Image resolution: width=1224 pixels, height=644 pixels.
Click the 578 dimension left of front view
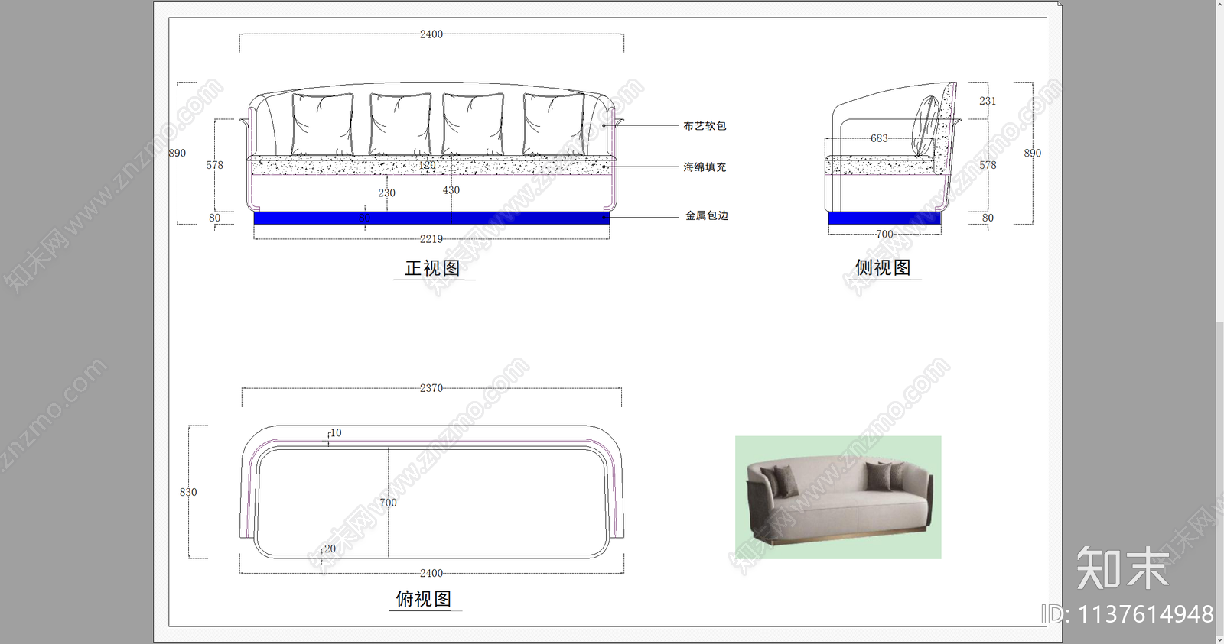coord(215,165)
